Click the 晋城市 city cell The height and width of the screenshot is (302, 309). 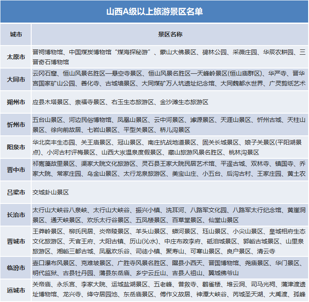pyautogui.click(x=16, y=242)
